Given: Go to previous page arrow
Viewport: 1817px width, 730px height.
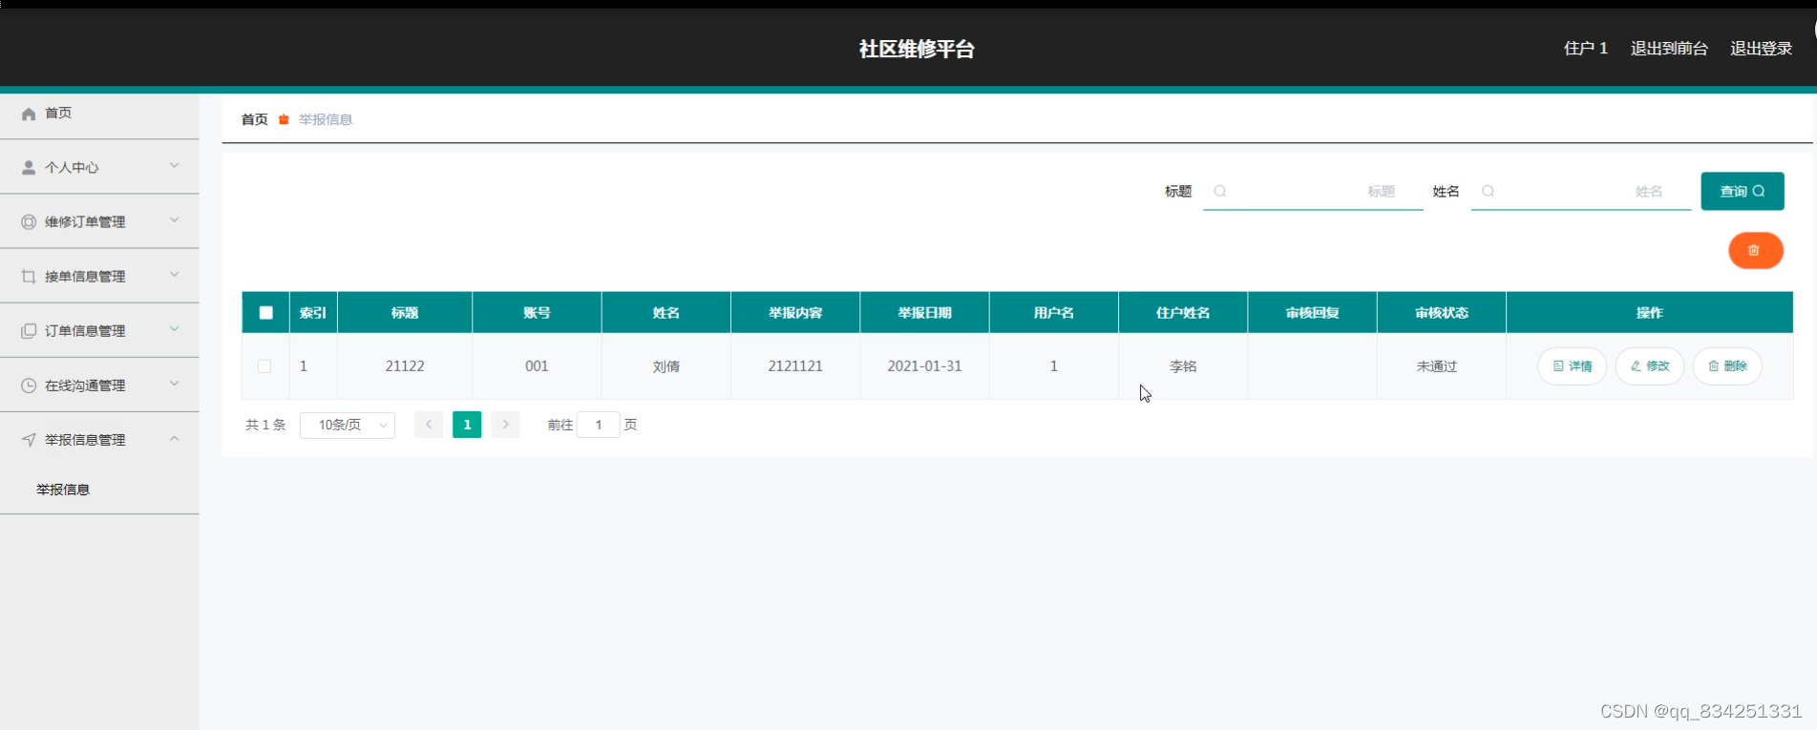Looking at the screenshot, I should [x=429, y=425].
